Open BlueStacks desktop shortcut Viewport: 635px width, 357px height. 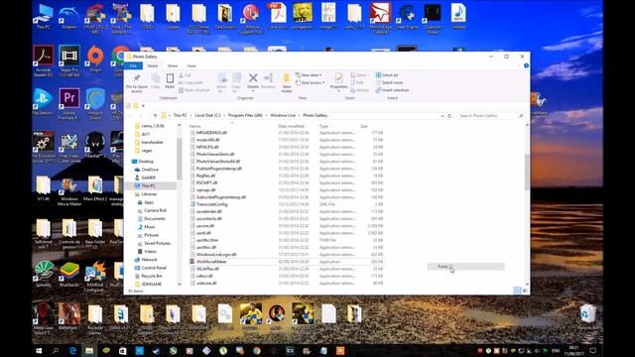(x=69, y=275)
